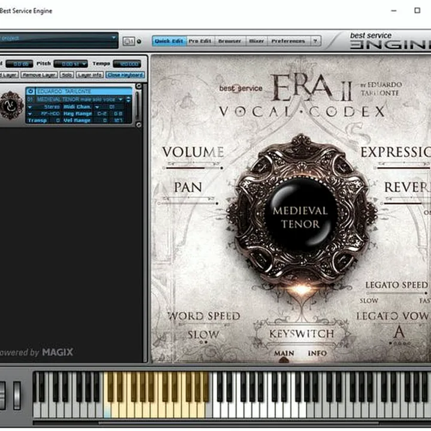Open Layer Info
Image resolution: width=431 pixels, height=431 pixels.
tap(90, 75)
